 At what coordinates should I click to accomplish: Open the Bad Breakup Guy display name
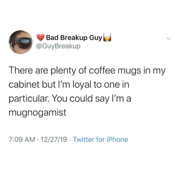74,38
